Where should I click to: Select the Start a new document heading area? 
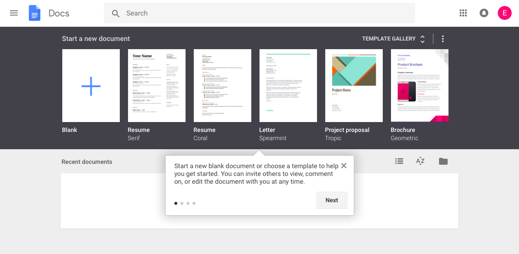(x=96, y=38)
